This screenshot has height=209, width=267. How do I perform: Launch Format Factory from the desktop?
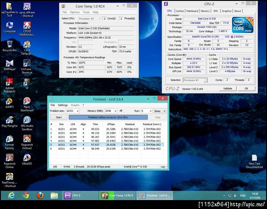coord(9,143)
